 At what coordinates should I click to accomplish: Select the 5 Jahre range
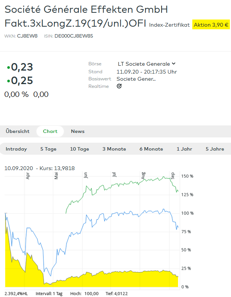coord(215,149)
